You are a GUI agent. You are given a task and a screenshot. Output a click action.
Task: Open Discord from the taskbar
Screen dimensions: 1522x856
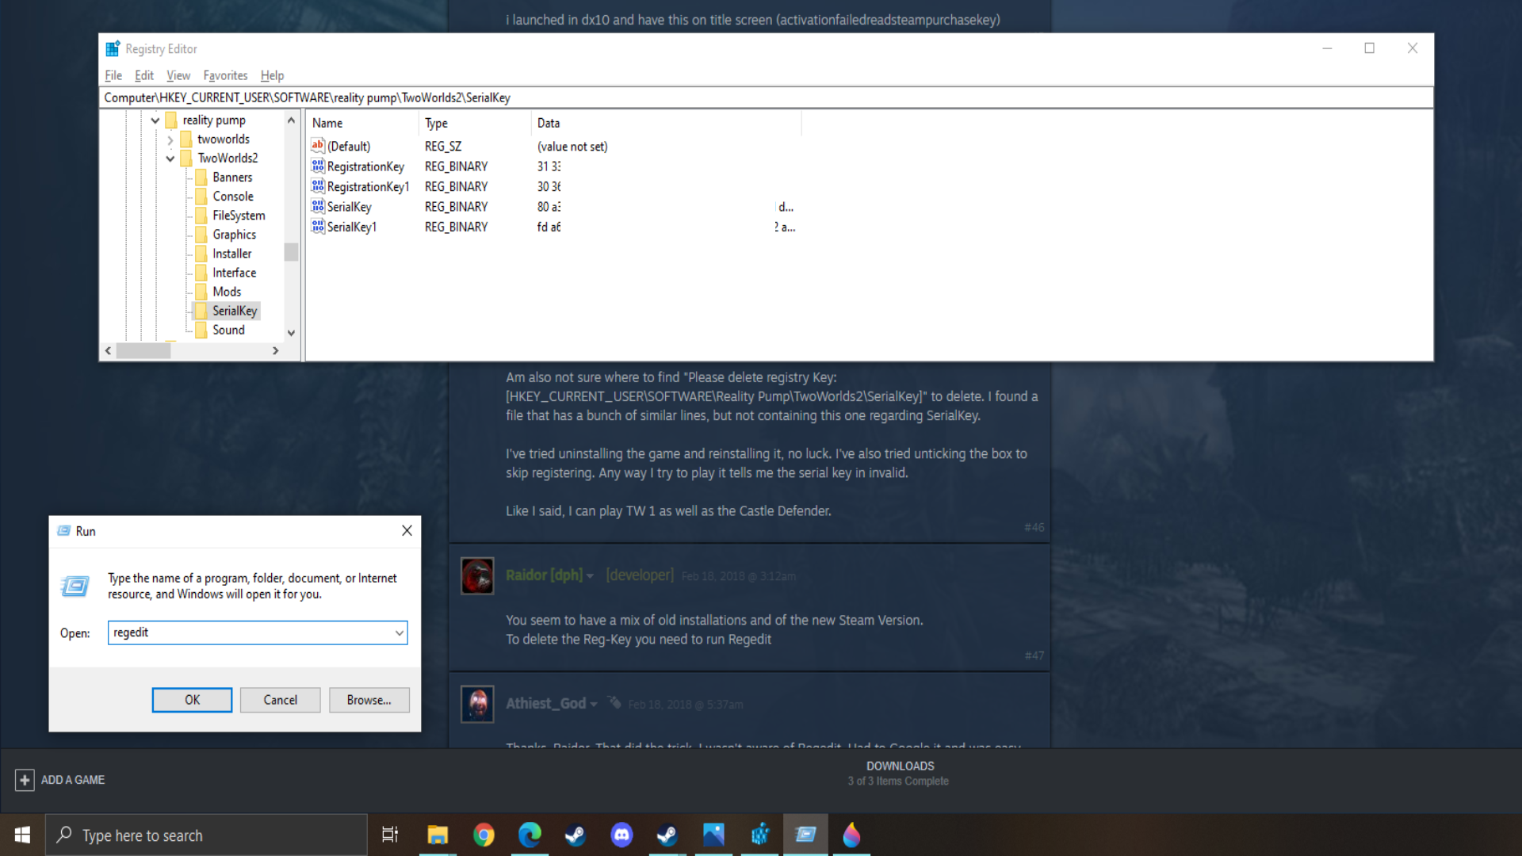click(x=621, y=835)
